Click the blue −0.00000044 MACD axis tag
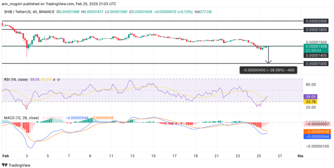 (x=317, y=136)
